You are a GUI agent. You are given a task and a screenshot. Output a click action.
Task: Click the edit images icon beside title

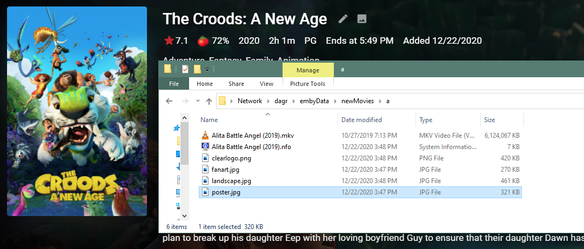point(362,19)
